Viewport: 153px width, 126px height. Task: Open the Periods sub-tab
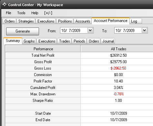point(79,41)
